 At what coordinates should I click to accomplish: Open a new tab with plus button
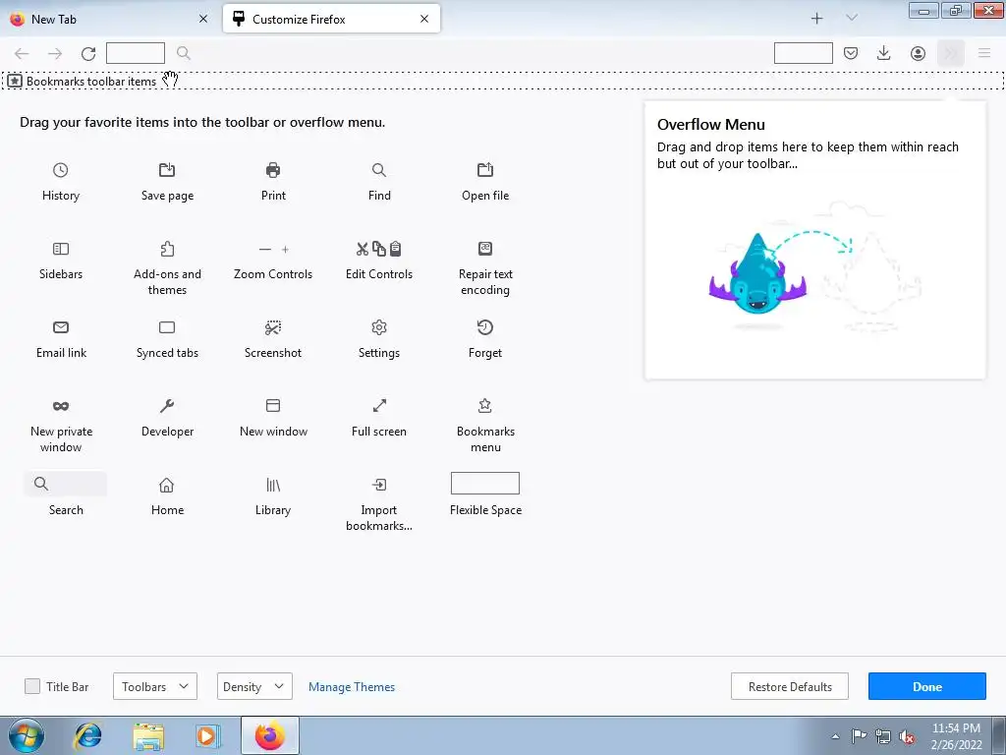click(816, 19)
